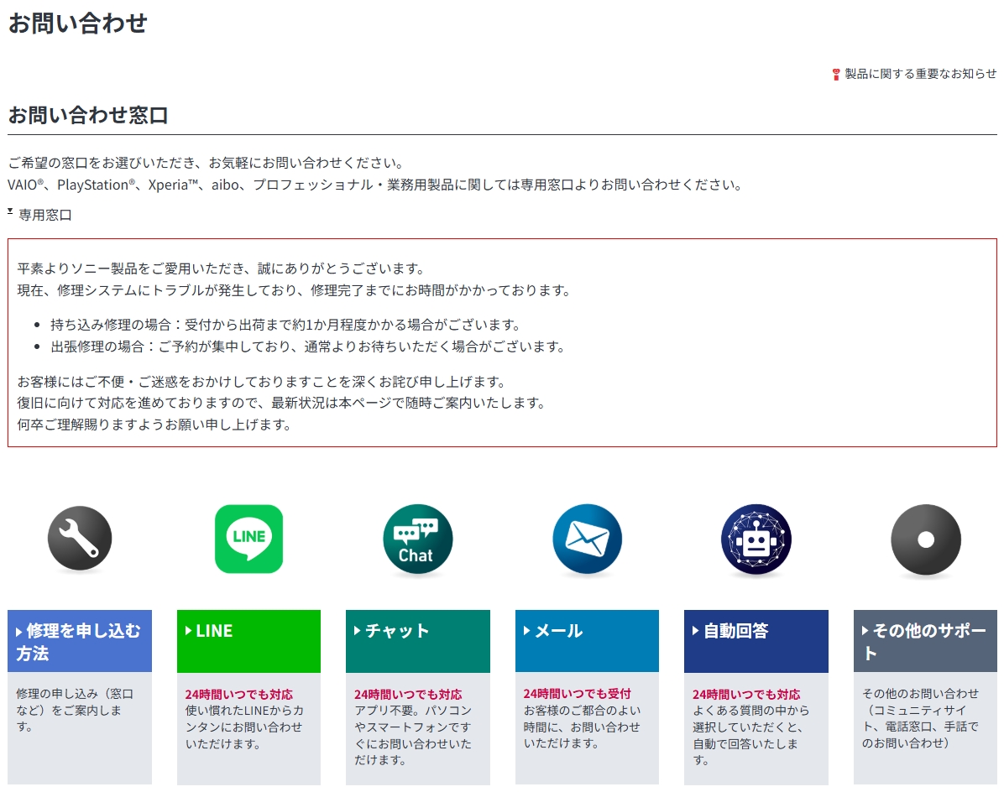Open the チャット teal header tile
This screenshot has height=792, width=1004.
tap(417, 641)
